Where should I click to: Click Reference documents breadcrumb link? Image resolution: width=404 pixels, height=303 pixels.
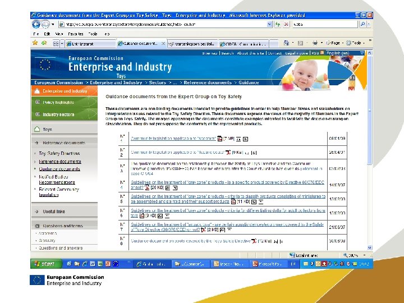click(208, 82)
